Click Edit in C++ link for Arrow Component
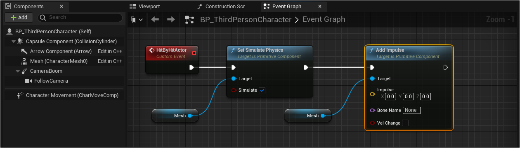 click(110, 51)
